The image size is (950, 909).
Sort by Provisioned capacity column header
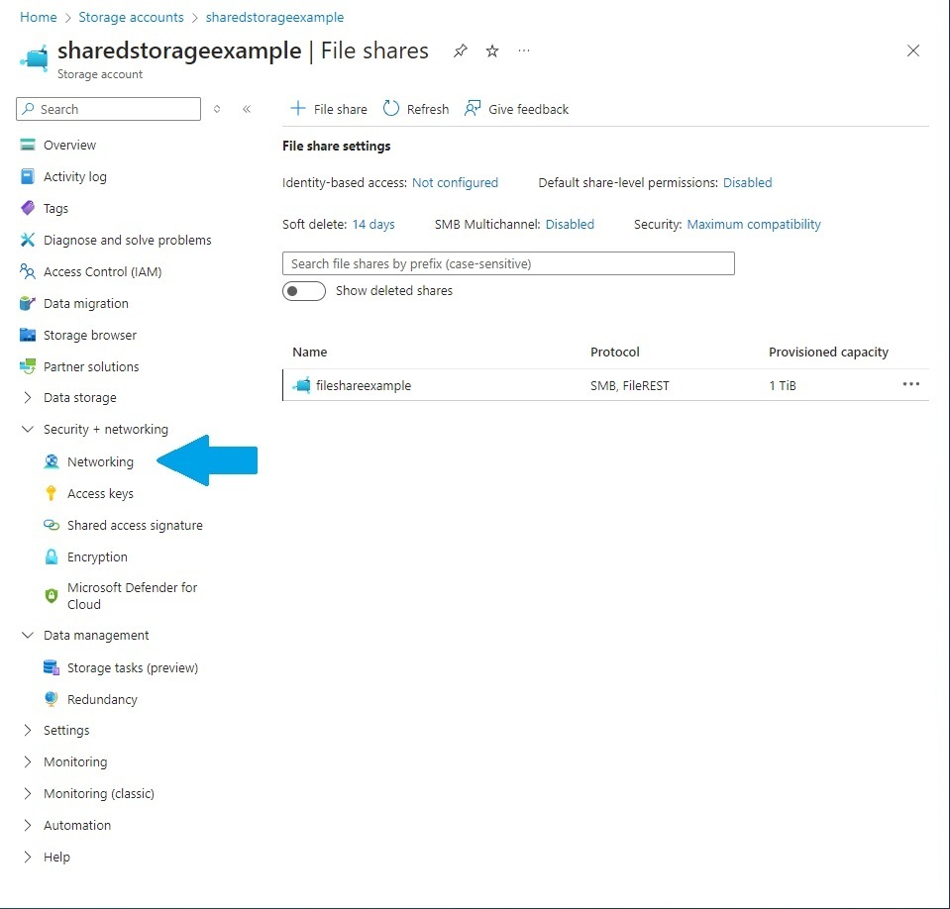828,352
